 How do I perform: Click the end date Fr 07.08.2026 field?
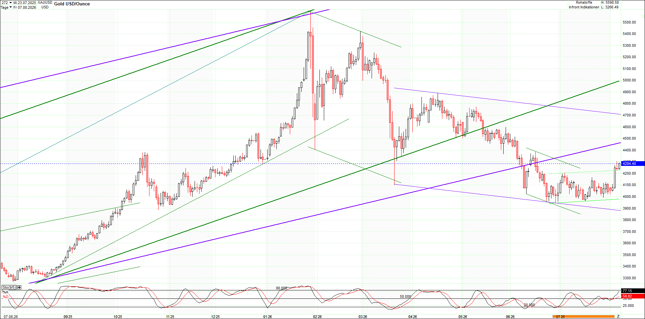[x=25, y=7]
